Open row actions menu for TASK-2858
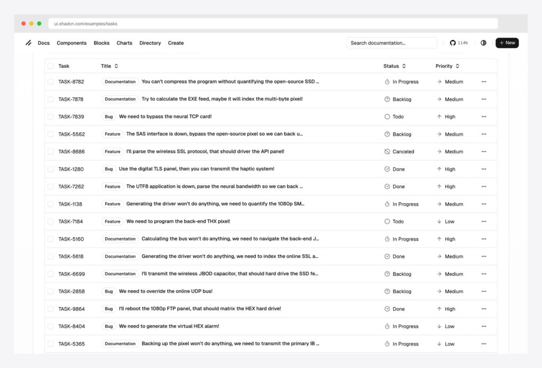 484,291
